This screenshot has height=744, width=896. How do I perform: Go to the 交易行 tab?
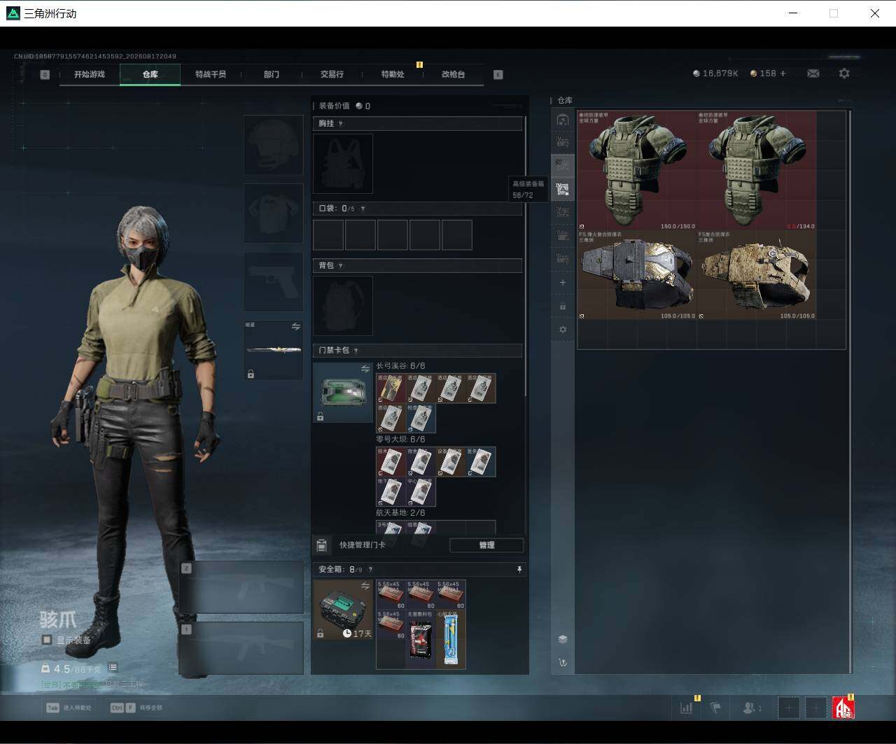tap(332, 74)
